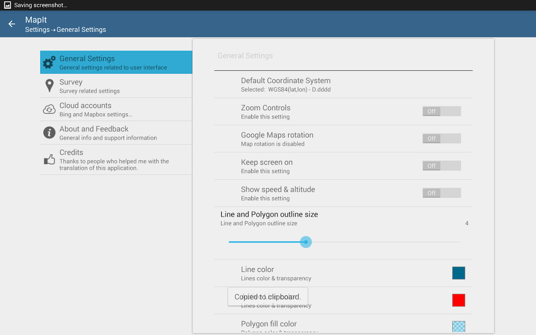Image resolution: width=536 pixels, height=335 pixels.
Task: Click the General Settings gears icon
Action: tap(49, 63)
